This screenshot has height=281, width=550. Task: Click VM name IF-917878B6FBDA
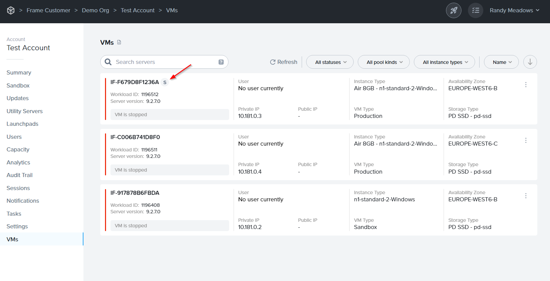[x=135, y=193]
